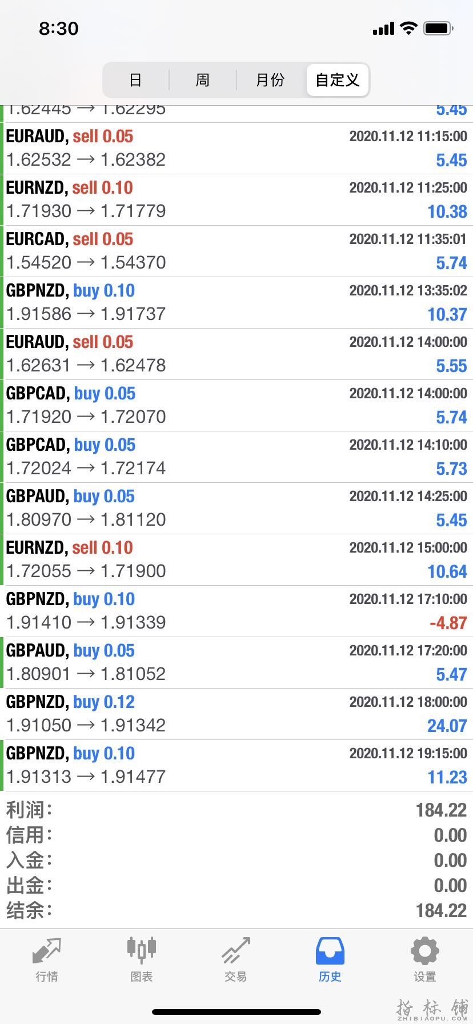Tap the battery icon in status bar

pos(438,28)
